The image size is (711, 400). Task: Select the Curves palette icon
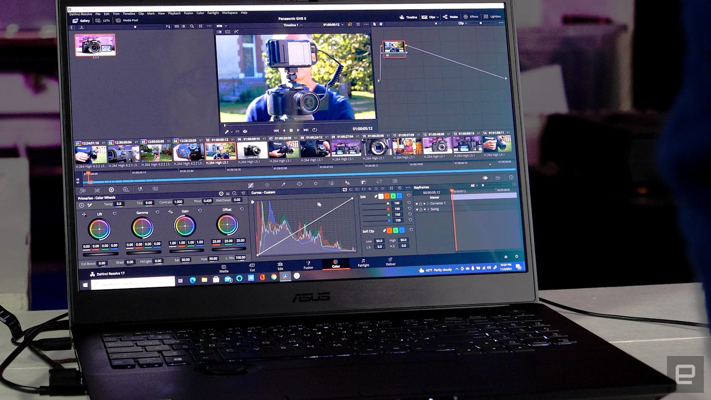point(251,185)
